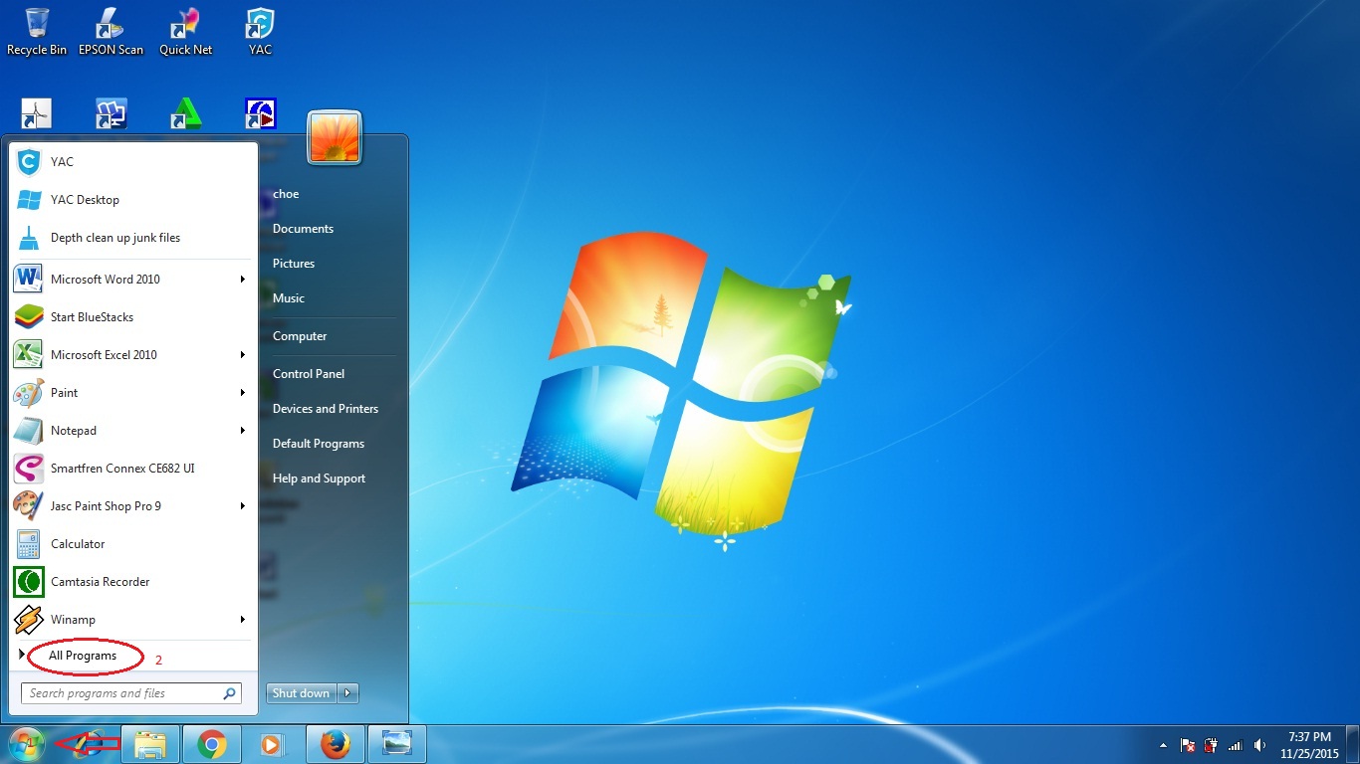
Task: Launch YAC Desktop from the Start menu
Action: (132, 200)
